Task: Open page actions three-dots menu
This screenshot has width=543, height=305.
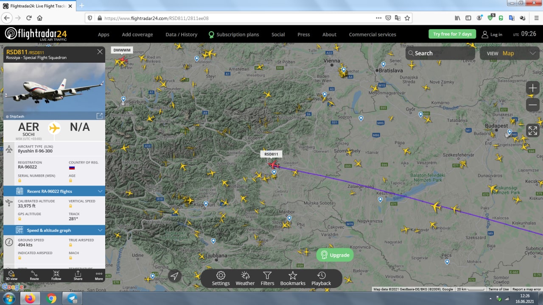Action: coord(379,18)
